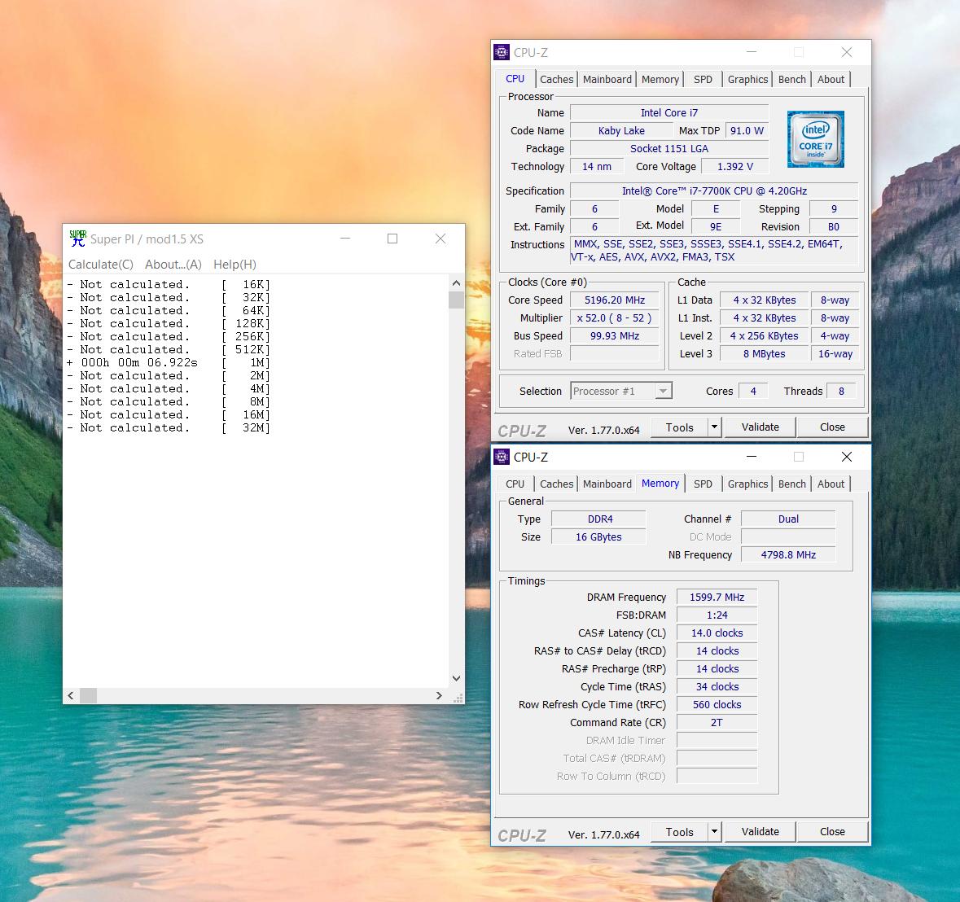960x902 pixels.
Task: Open Mainboard tab in bottom CPU-Z window
Action: pos(607,484)
